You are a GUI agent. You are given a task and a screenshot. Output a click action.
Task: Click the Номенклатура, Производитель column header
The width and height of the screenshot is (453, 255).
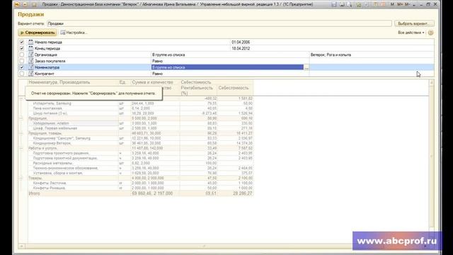point(59,82)
